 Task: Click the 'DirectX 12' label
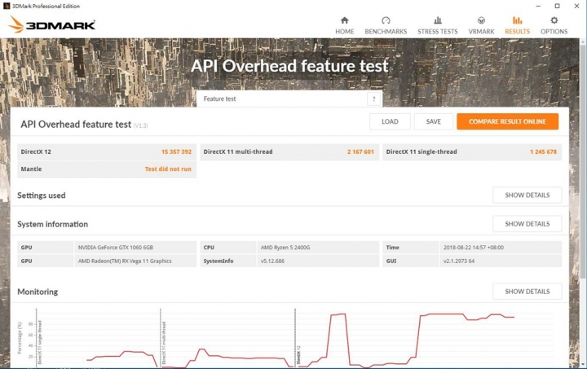click(x=36, y=152)
